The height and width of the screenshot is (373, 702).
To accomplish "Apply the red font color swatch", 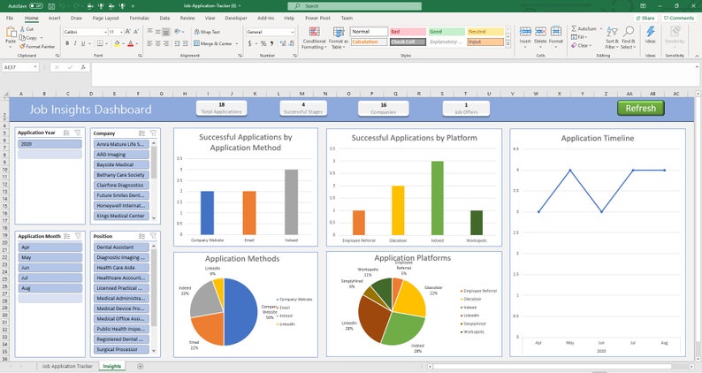I will click(130, 43).
